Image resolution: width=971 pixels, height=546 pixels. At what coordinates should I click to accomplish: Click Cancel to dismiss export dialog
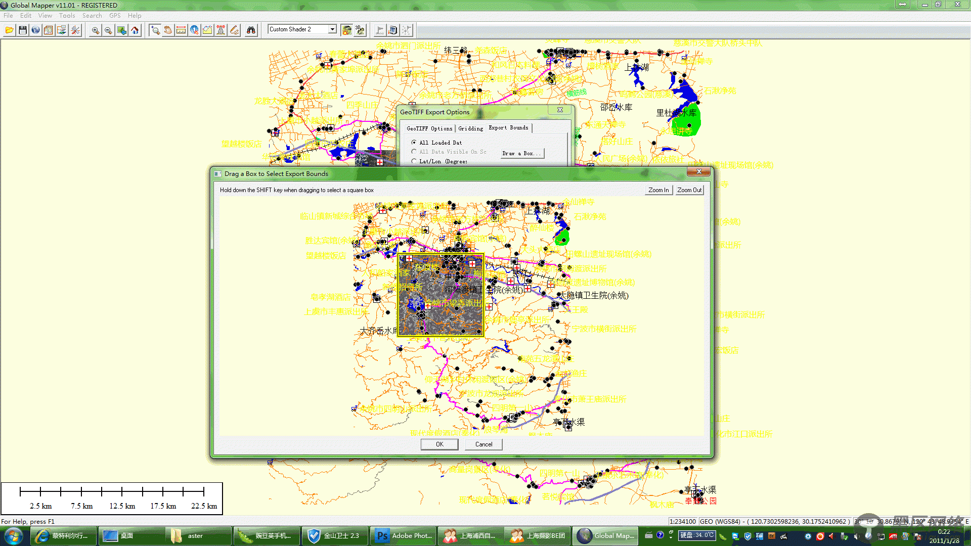pos(483,444)
